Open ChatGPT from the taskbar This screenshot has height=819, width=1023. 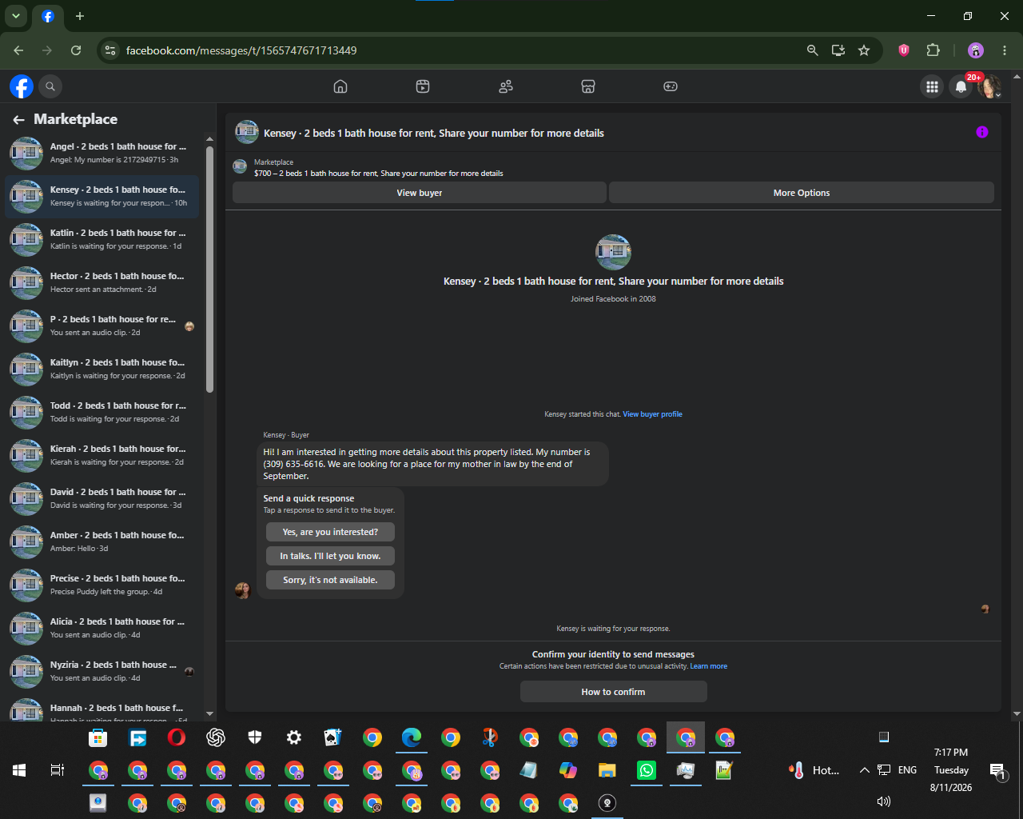pos(216,737)
